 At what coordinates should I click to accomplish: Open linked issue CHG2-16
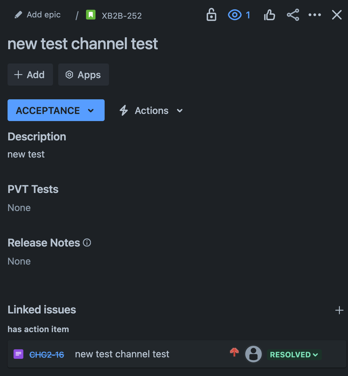47,354
